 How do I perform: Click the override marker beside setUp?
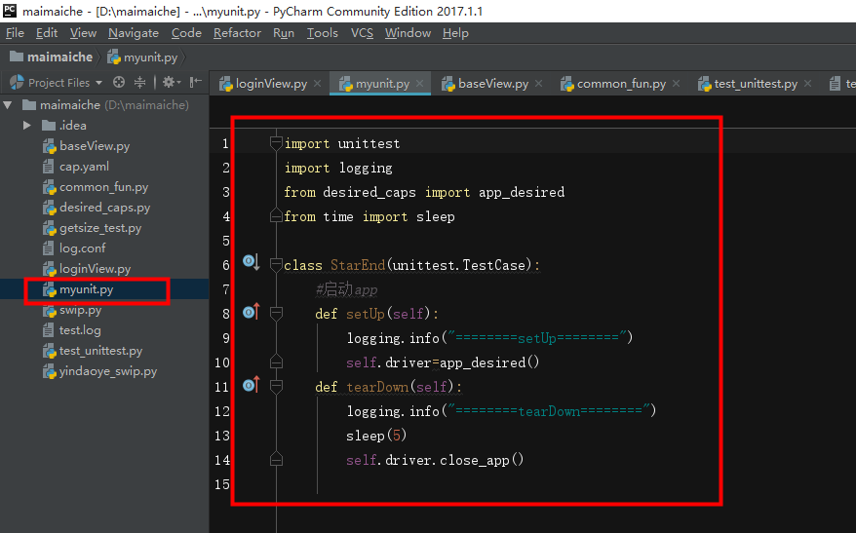pos(252,312)
